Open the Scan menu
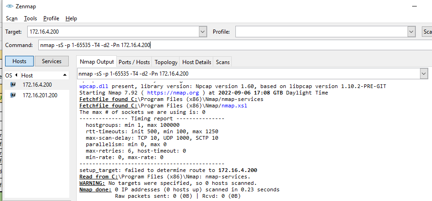Image resolution: width=432 pixels, height=201 pixels. (12, 18)
